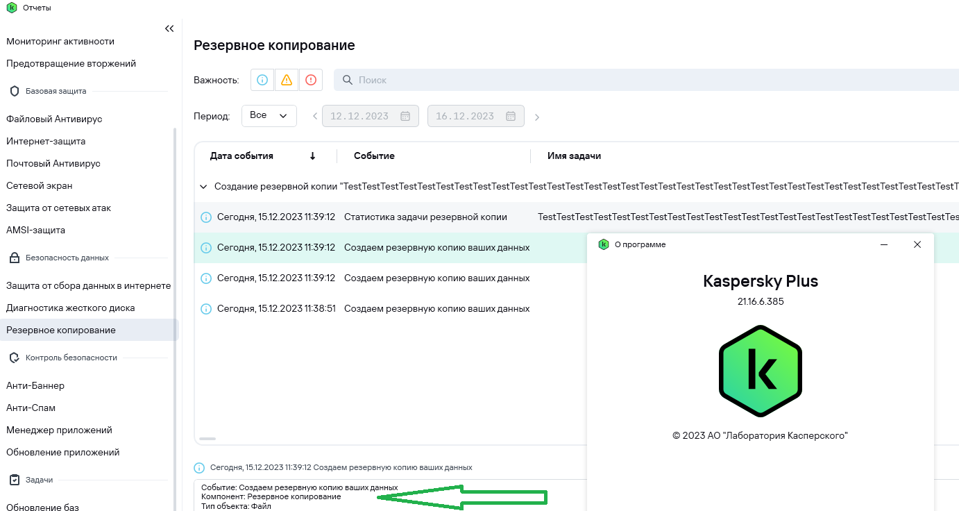
Task: Sort by Дата события descending arrow
Action: pos(312,156)
